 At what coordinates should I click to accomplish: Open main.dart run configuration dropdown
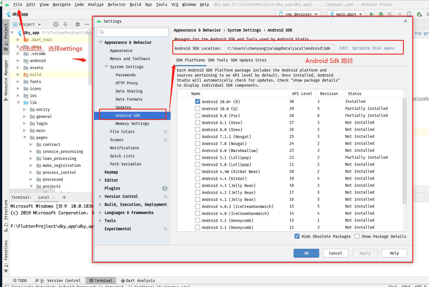click(x=346, y=14)
